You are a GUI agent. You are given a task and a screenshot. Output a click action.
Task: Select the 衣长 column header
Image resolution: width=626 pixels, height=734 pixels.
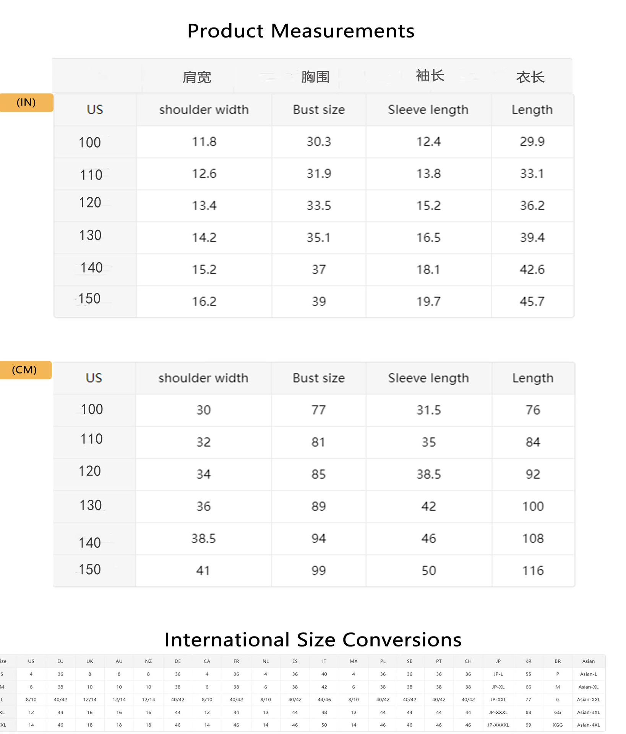pyautogui.click(x=530, y=77)
